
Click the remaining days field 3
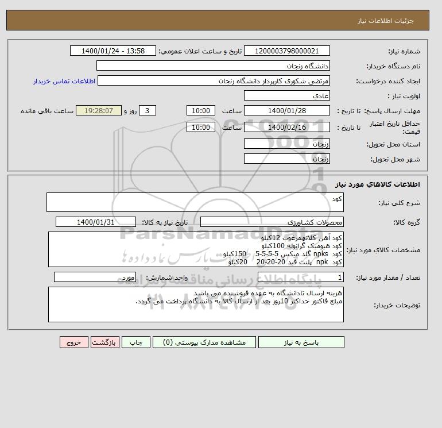click(x=148, y=111)
